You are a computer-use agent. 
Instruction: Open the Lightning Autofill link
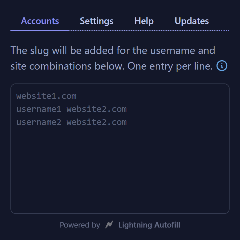(x=150, y=225)
